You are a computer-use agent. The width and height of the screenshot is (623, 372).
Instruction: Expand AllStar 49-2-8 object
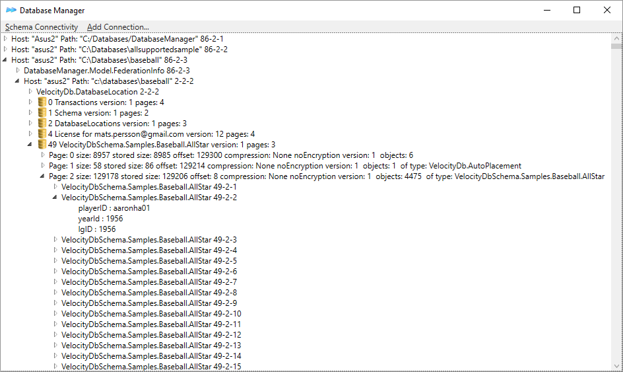tap(55, 293)
